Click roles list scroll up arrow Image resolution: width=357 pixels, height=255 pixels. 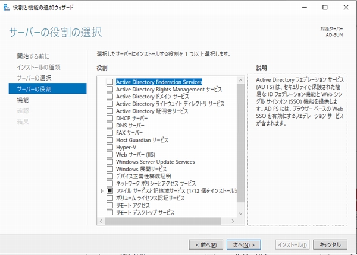[240, 80]
